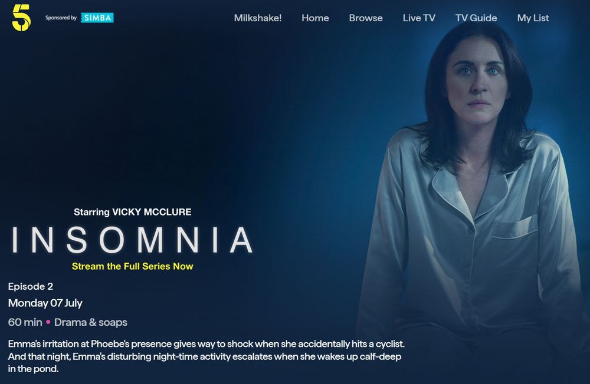The image size is (590, 384).
Task: Select 'Stream the Full Series Now'
Action: [132, 266]
